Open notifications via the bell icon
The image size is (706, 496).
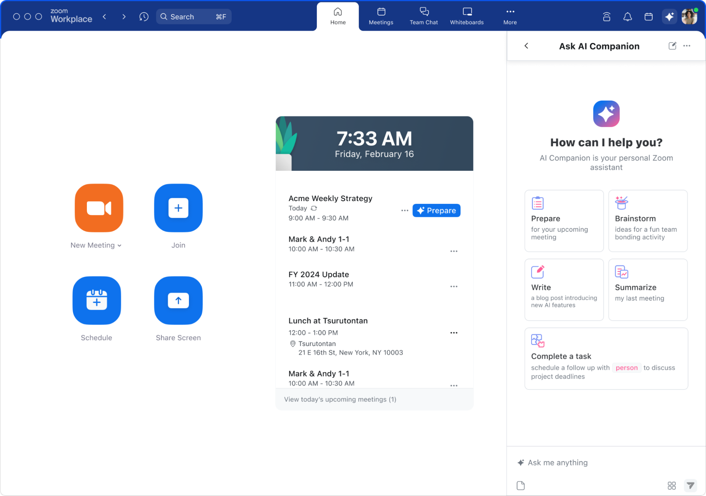628,16
